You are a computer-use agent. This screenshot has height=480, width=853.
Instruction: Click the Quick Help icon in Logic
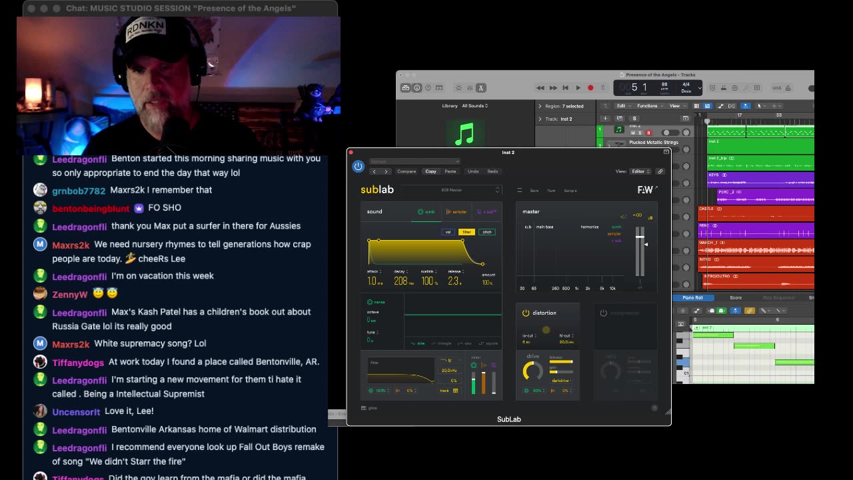point(428,87)
